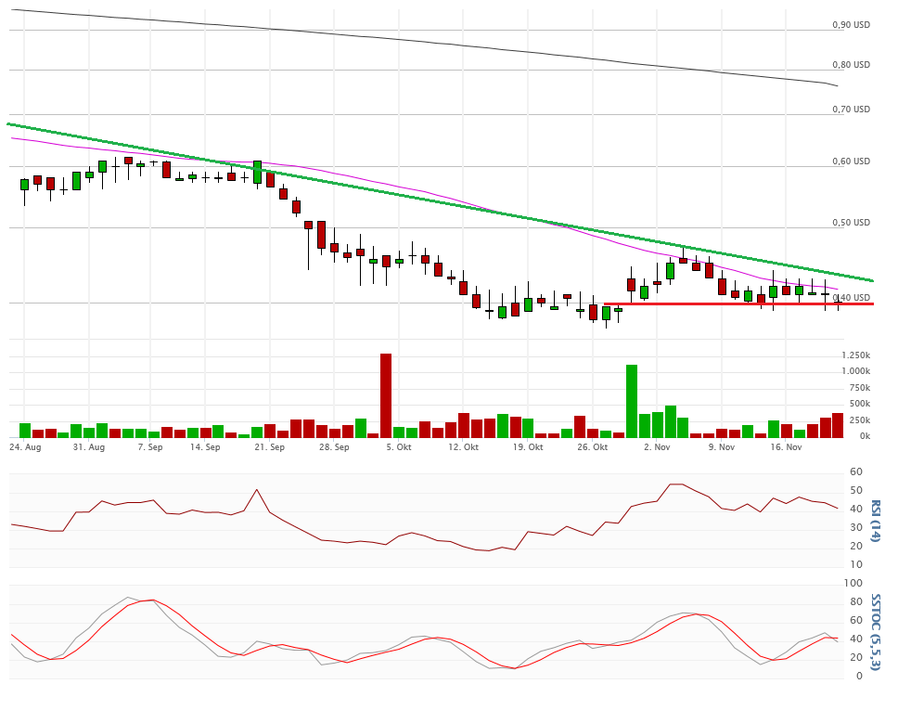This screenshot has height=710, width=898.
Task: Click the 5. Okt date label
Action: pyautogui.click(x=399, y=447)
